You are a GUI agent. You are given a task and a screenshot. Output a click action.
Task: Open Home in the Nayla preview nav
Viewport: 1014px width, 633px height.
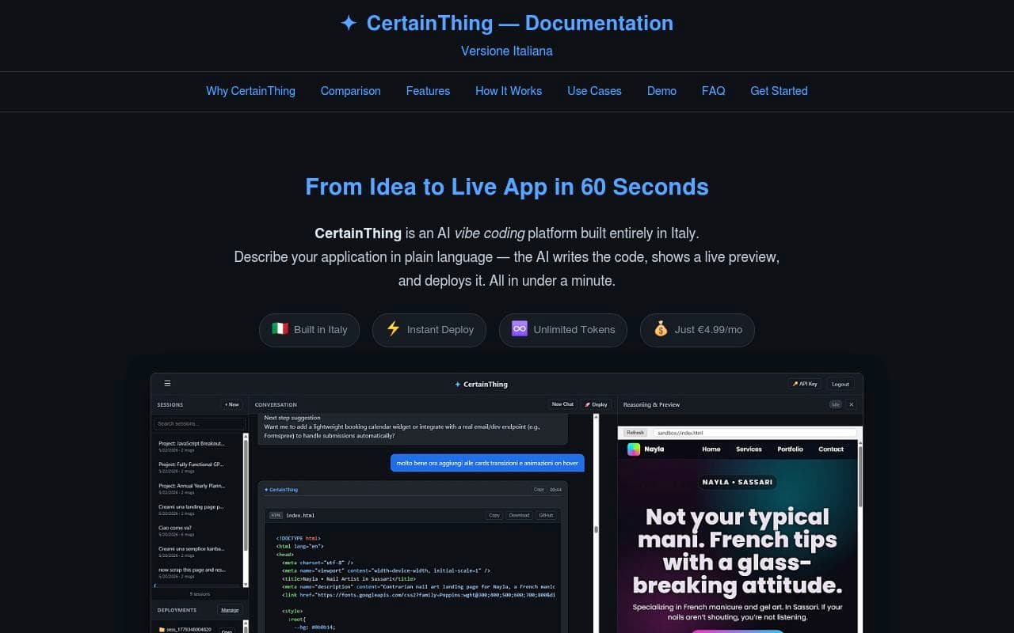tap(711, 449)
